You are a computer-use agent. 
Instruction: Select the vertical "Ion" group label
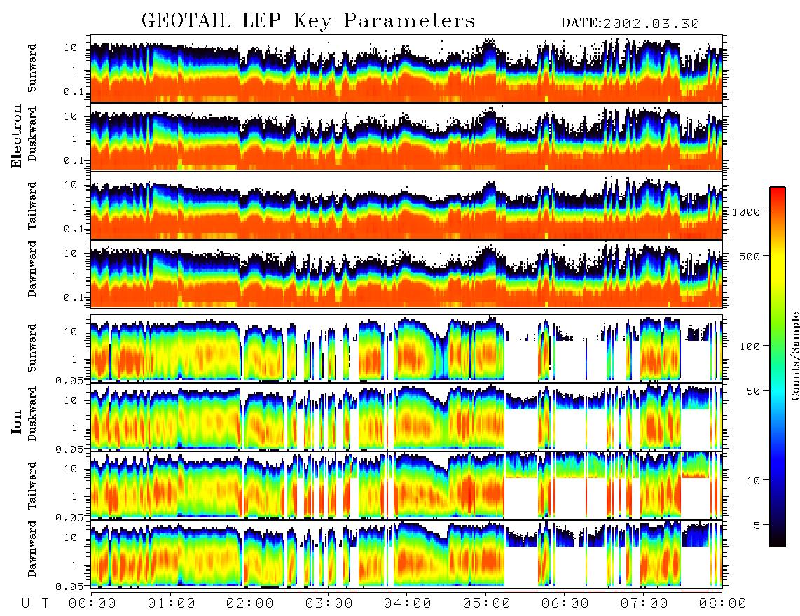(17, 421)
